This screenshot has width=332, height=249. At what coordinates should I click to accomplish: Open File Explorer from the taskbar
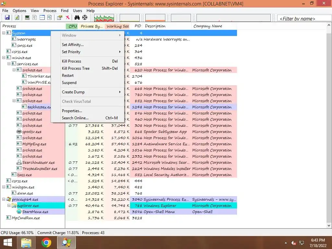pos(26,243)
